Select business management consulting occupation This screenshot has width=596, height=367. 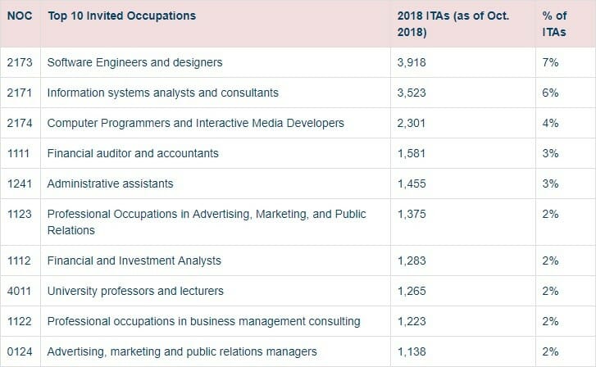click(x=203, y=321)
